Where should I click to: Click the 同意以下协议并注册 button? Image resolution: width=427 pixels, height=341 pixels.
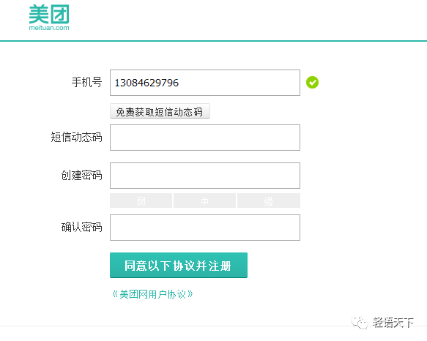(x=179, y=266)
